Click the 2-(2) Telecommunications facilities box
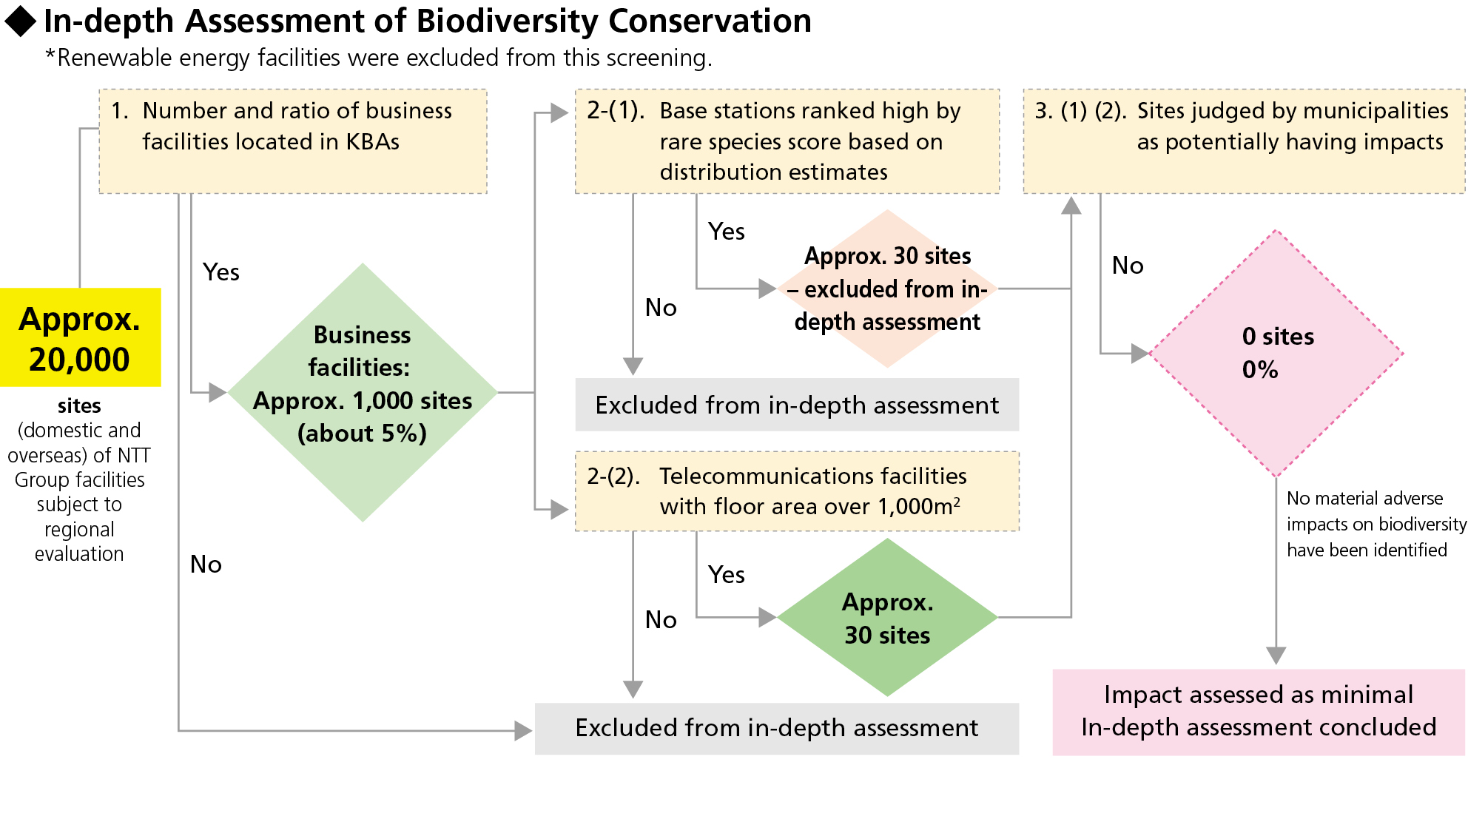The height and width of the screenshot is (839, 1468). click(797, 491)
